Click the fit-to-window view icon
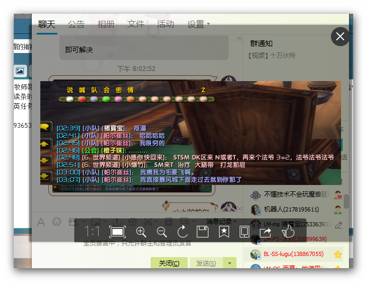Viewport: 367px width, 282px height. 117,232
